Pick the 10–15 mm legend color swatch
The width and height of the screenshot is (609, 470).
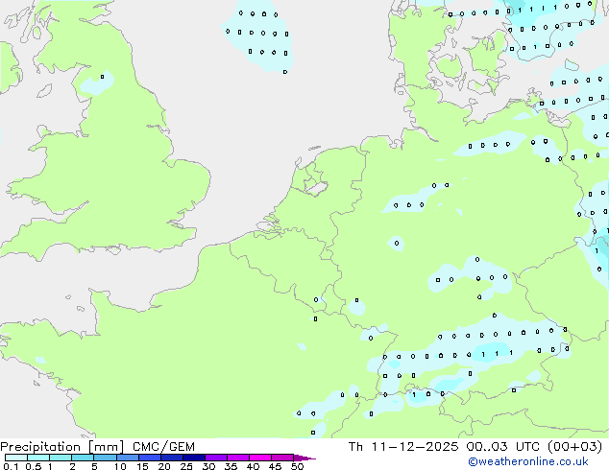coord(128,458)
